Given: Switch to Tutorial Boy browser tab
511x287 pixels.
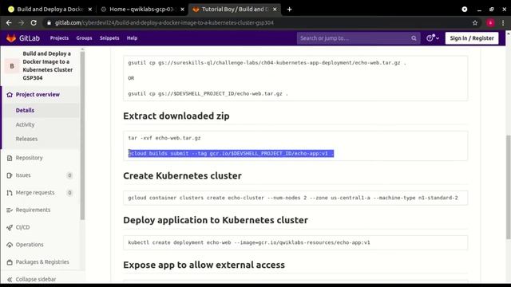Looking at the screenshot, I should [235, 9].
